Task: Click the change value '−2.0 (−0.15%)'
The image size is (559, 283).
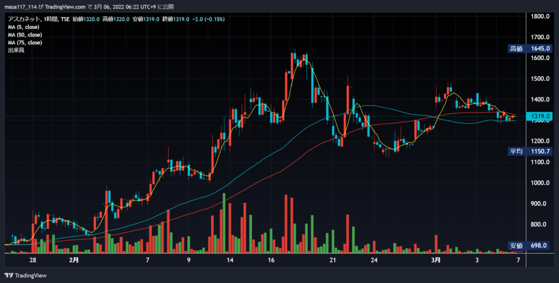Action: [209, 19]
